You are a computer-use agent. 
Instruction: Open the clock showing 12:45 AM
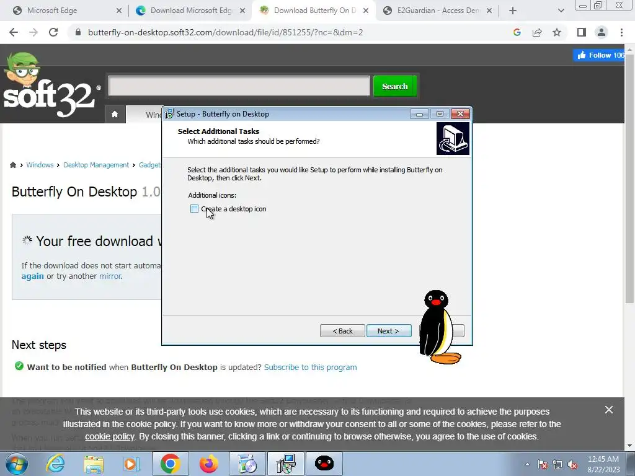[x=603, y=464]
